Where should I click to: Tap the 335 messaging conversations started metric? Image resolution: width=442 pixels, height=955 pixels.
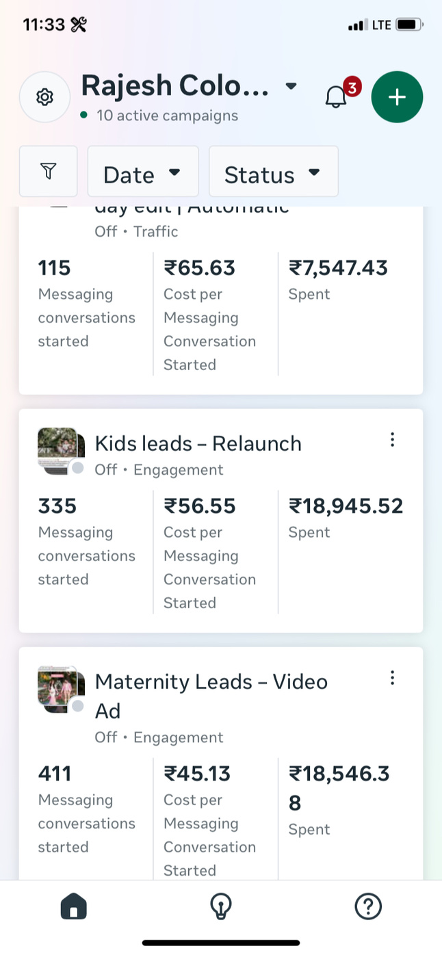[86, 541]
